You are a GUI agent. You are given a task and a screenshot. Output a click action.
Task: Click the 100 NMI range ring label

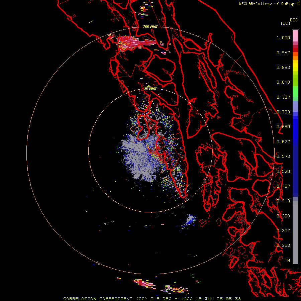pos(150,26)
